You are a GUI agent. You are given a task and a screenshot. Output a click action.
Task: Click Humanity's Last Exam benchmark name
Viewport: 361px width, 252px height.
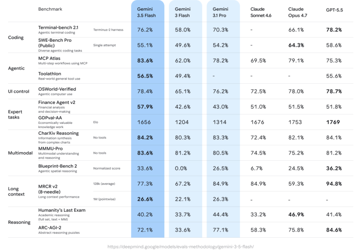pos(62,210)
